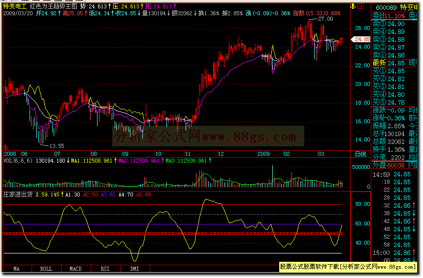Select the 卖③ 24.88 ask row
The image size is (423, 278).
[389, 40]
